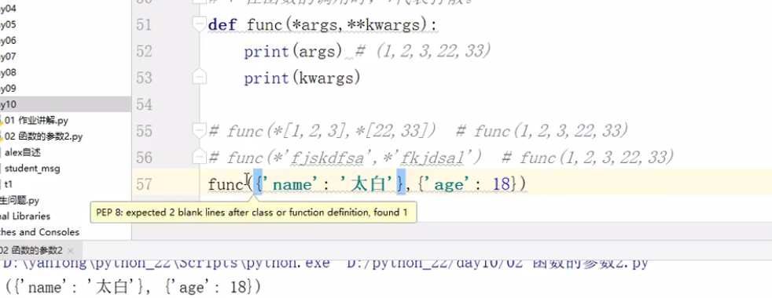The width and height of the screenshot is (772, 298).
Task: Click 'print(args)' on line 52
Action: point(293,51)
